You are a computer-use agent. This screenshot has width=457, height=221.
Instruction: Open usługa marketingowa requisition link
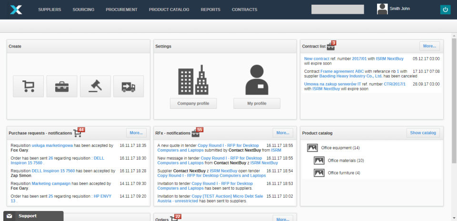click(x=52, y=146)
